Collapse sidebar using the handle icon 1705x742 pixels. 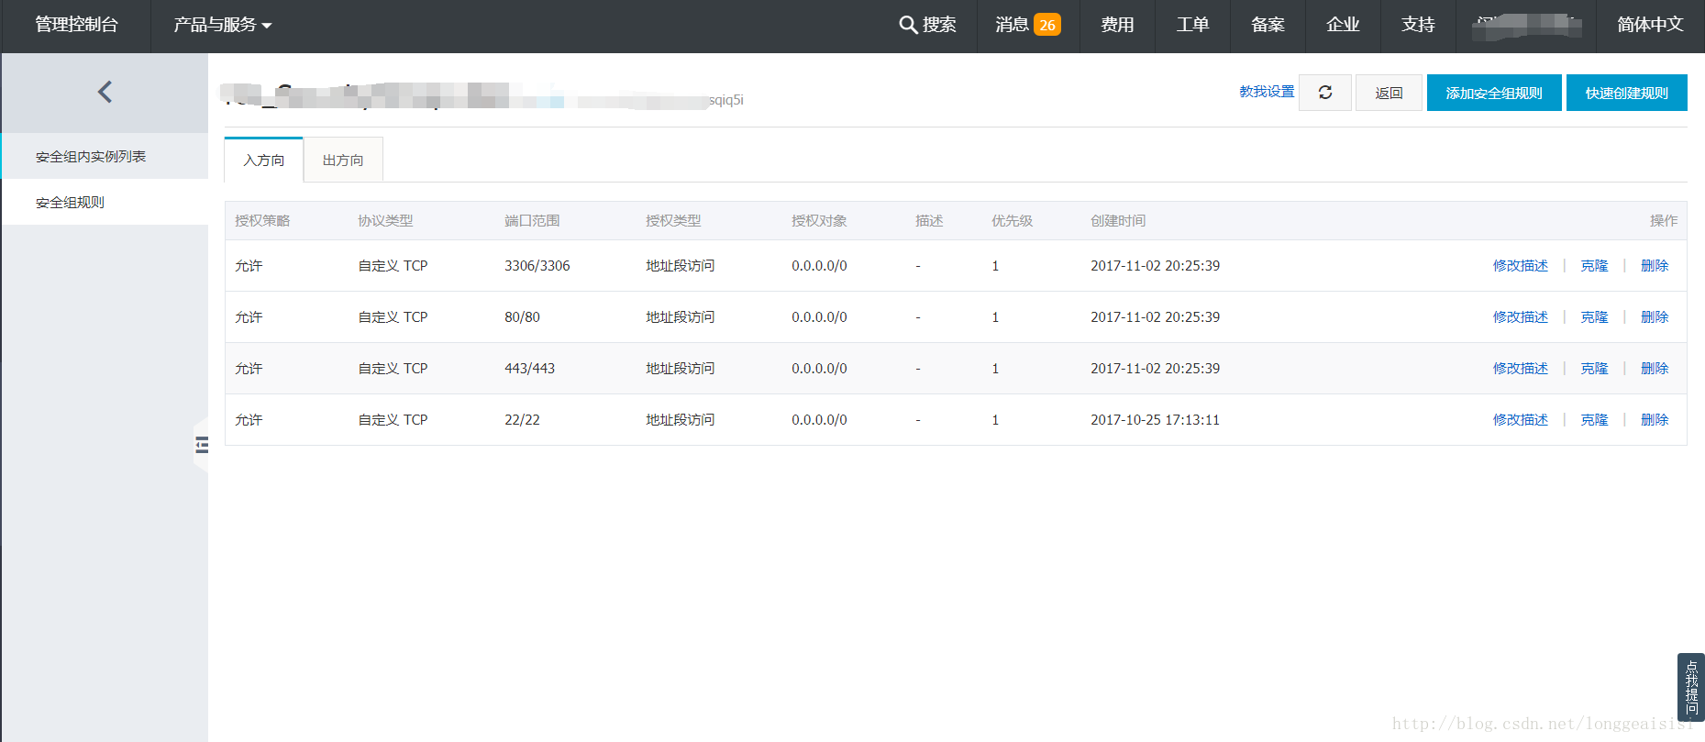201,445
